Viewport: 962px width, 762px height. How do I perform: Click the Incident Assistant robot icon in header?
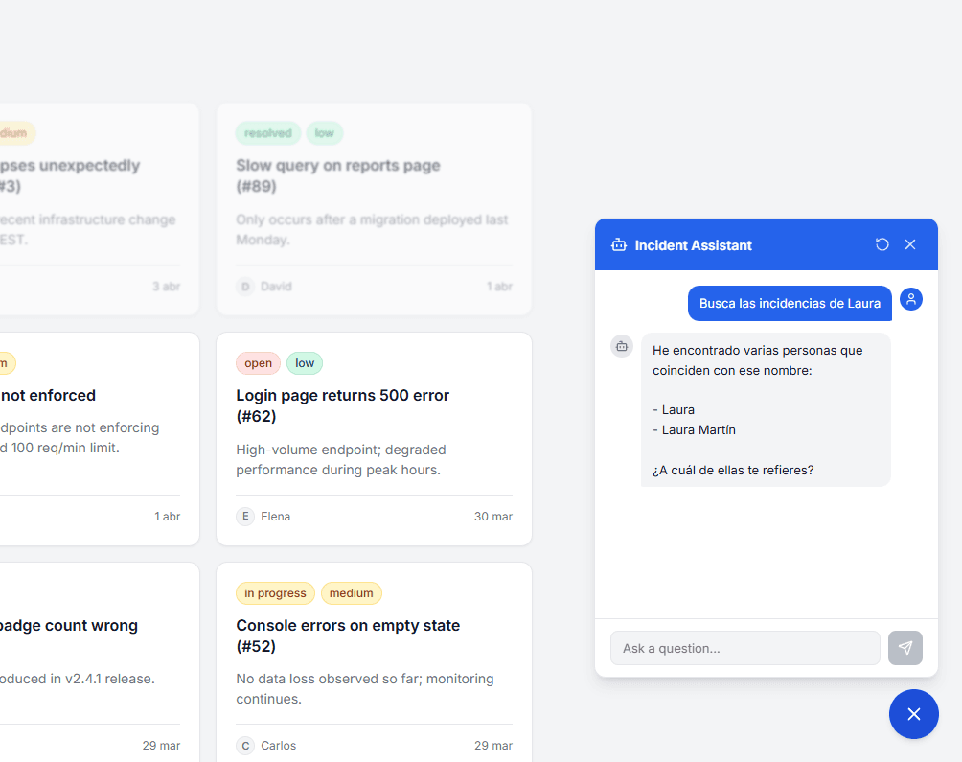click(x=619, y=244)
